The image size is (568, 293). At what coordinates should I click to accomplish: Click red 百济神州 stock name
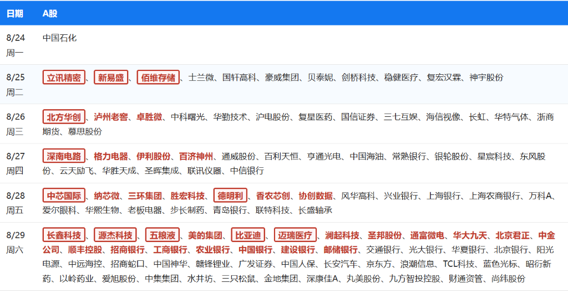tap(196, 156)
